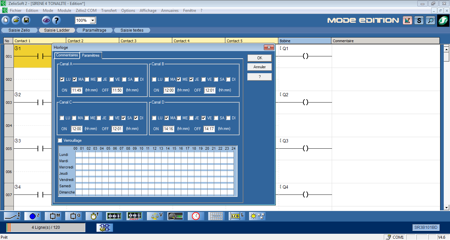Close the Horloge dialog
Image resolution: width=450 pixels, height=240 pixels.
[269, 47]
